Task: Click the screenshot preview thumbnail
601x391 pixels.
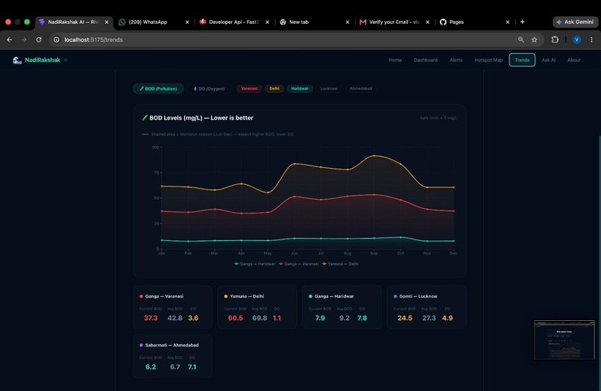Action: (564, 340)
